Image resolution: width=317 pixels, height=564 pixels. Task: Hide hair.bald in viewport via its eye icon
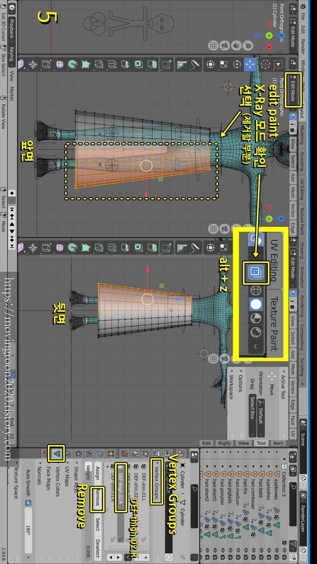(x=261, y=550)
